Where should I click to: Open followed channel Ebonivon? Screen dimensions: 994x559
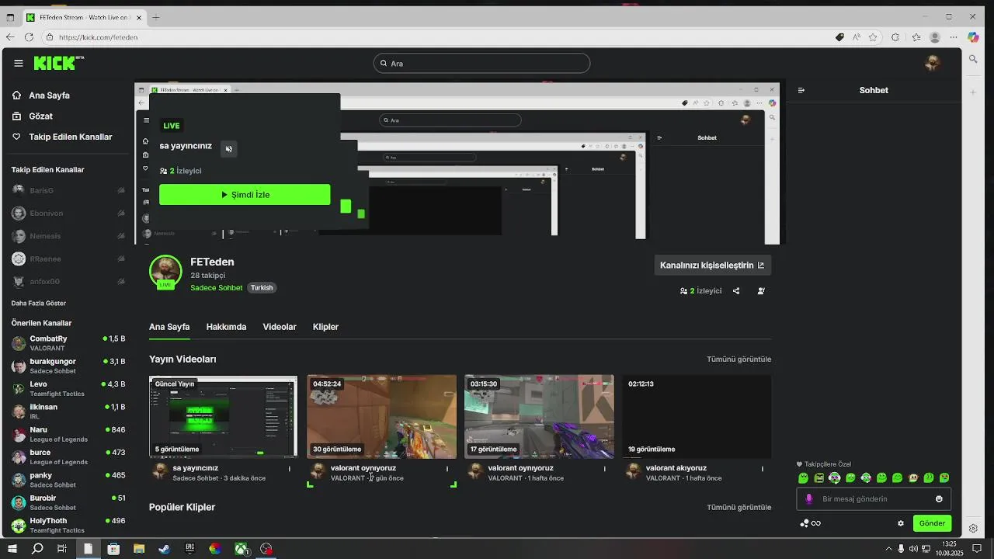point(68,213)
